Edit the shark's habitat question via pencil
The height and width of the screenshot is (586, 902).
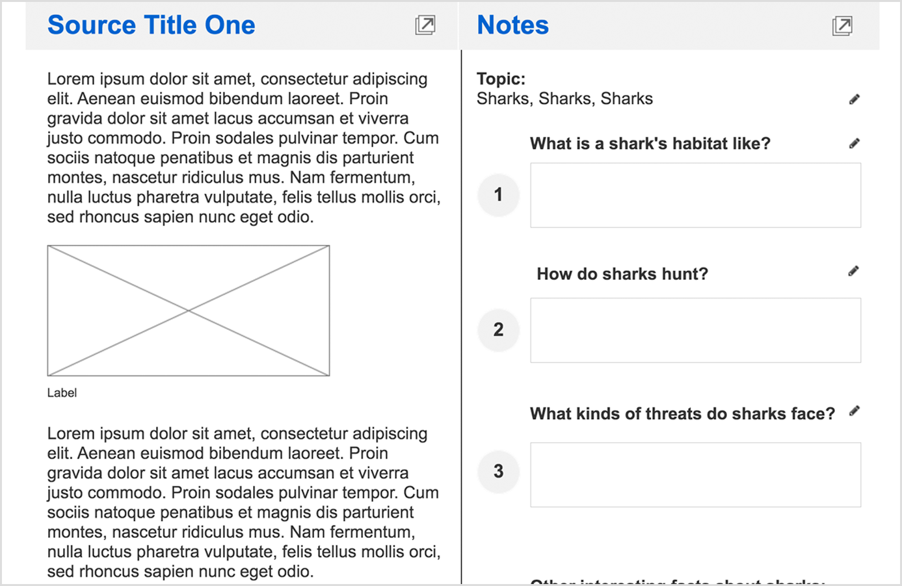pos(855,144)
